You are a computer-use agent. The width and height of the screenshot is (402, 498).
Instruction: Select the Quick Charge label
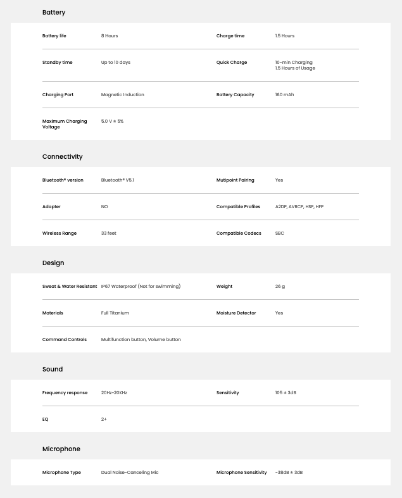(232, 63)
